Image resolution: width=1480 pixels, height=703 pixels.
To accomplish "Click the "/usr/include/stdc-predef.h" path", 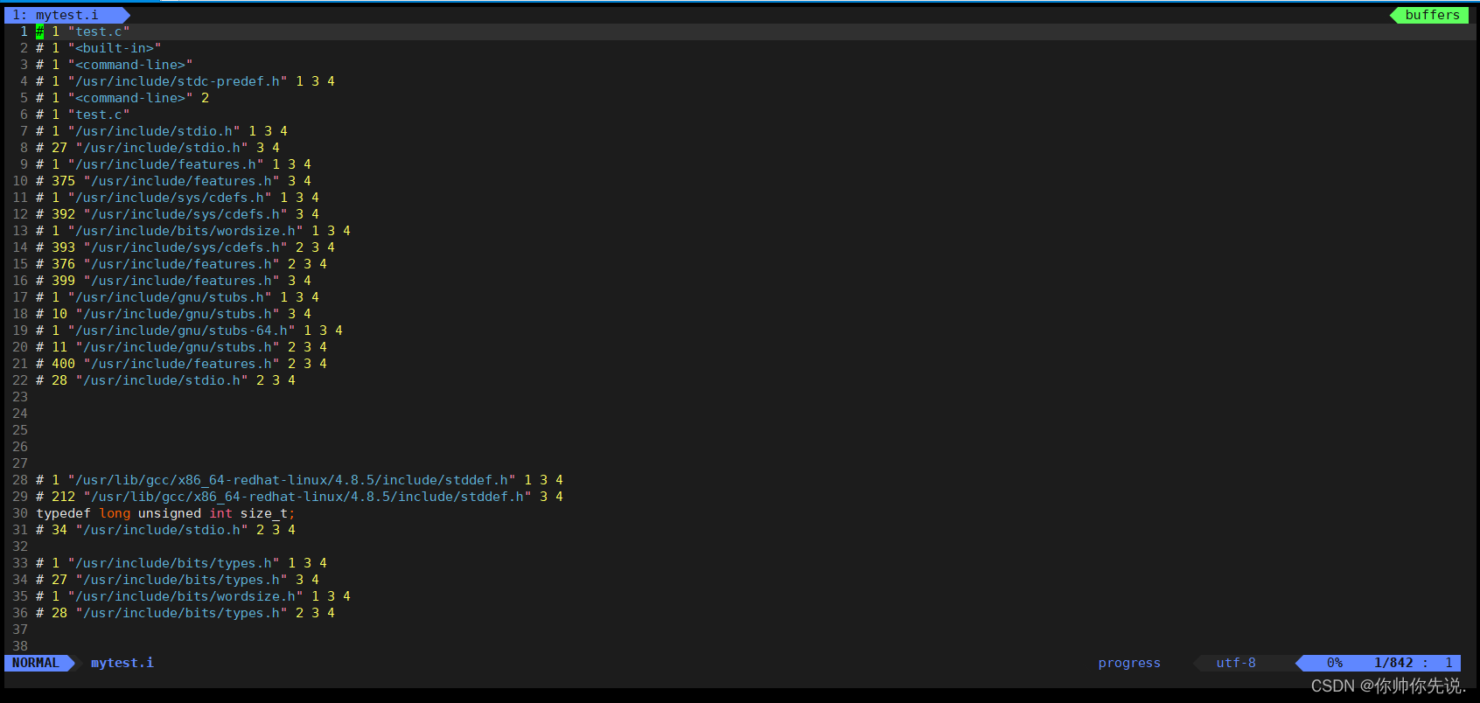I will coord(178,81).
